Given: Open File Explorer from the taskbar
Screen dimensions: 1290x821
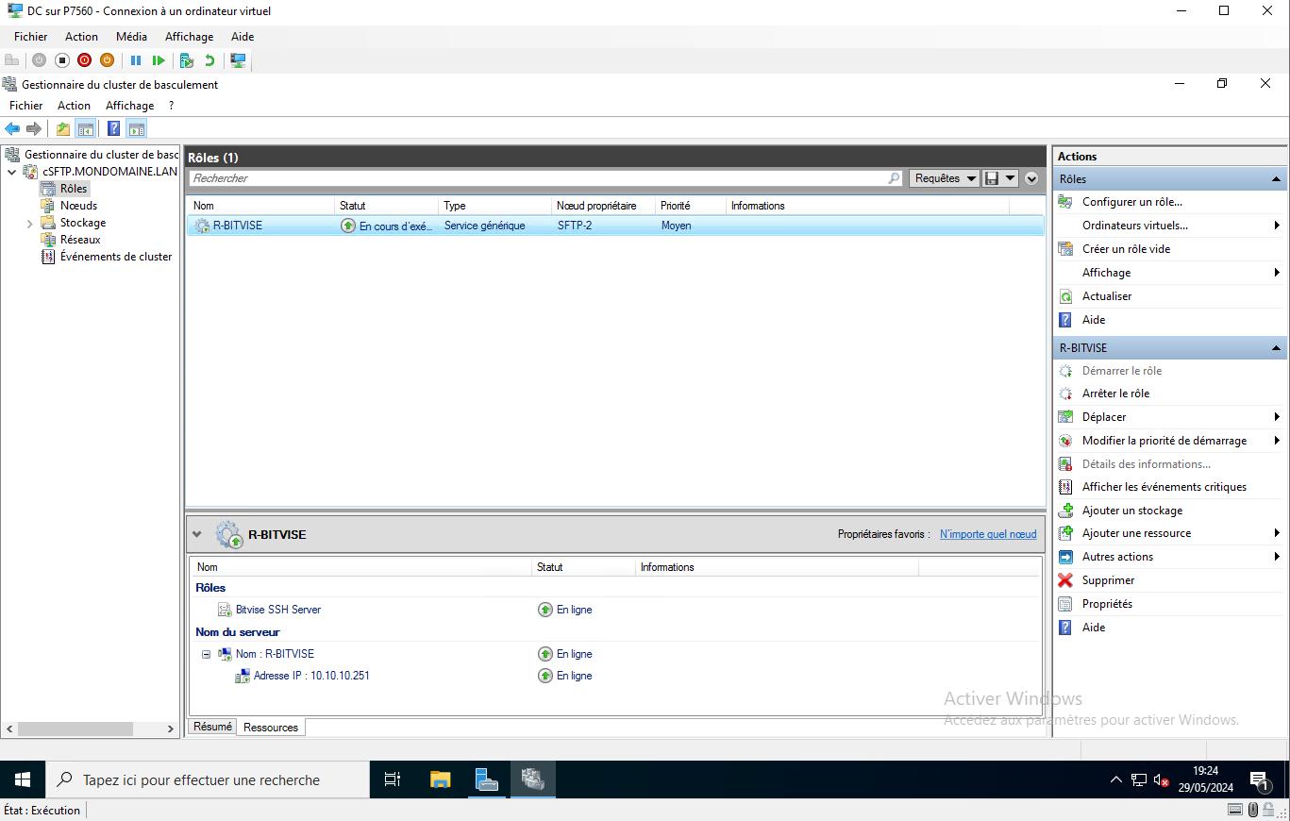Looking at the screenshot, I should (x=440, y=779).
